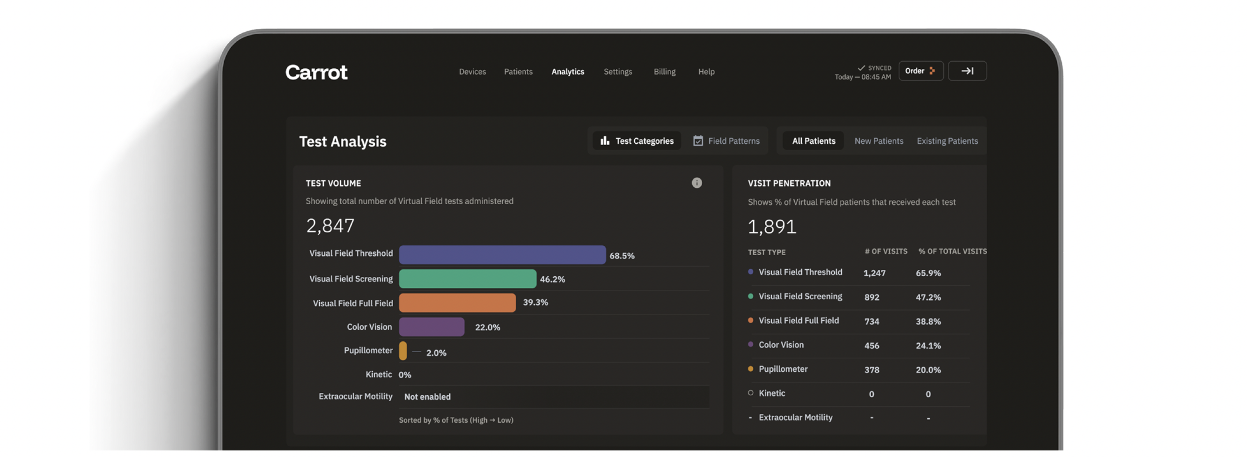
Task: Select the All Patients filter
Action: (x=813, y=141)
